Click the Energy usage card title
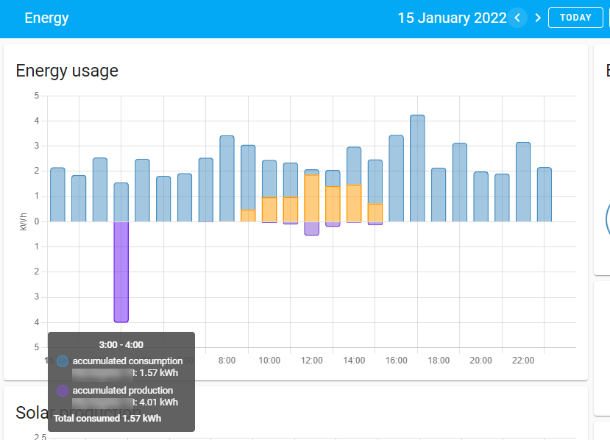Image resolution: width=610 pixels, height=440 pixels. tap(66, 71)
